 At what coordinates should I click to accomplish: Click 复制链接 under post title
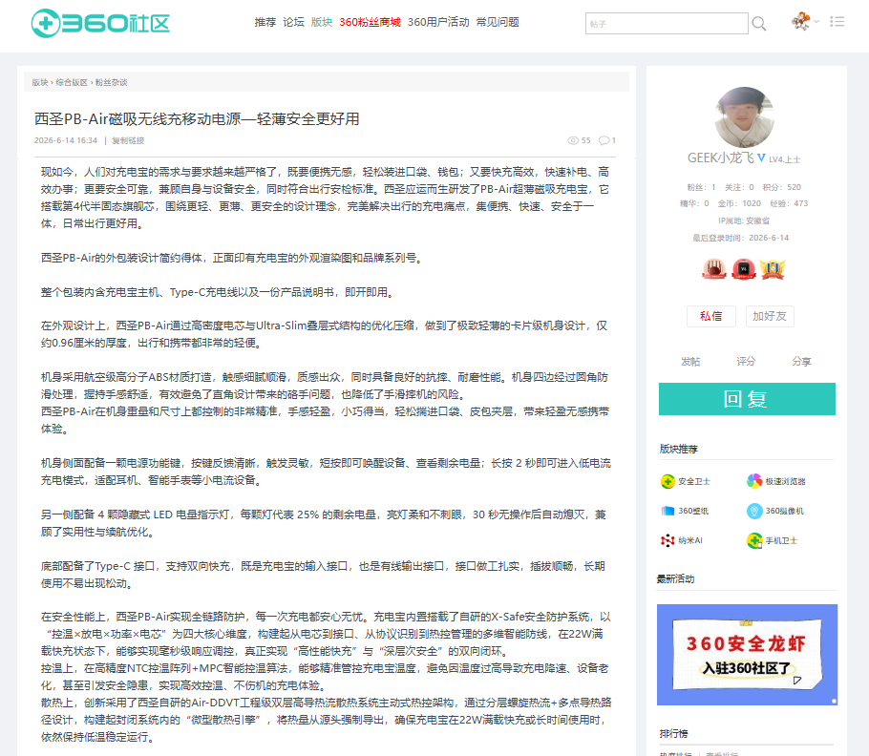[x=128, y=140]
